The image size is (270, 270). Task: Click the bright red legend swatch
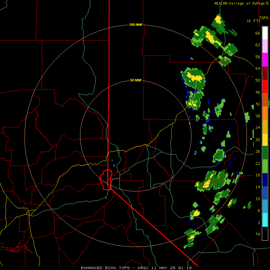click(265, 86)
